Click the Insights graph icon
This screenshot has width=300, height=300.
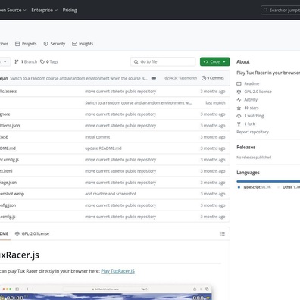pos(74,44)
